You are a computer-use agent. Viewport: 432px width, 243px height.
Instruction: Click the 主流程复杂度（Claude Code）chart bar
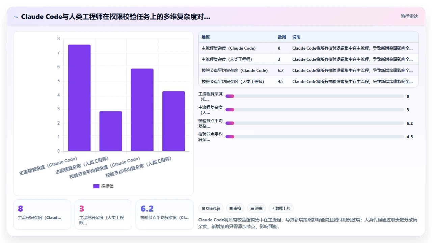click(79, 98)
